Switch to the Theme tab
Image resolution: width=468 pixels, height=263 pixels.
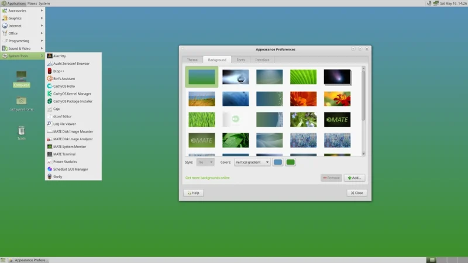coord(192,60)
